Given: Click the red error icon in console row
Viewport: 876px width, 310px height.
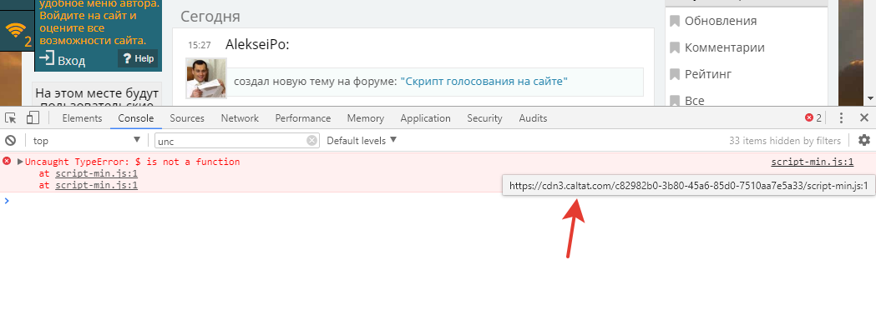Looking at the screenshot, I should [x=7, y=161].
